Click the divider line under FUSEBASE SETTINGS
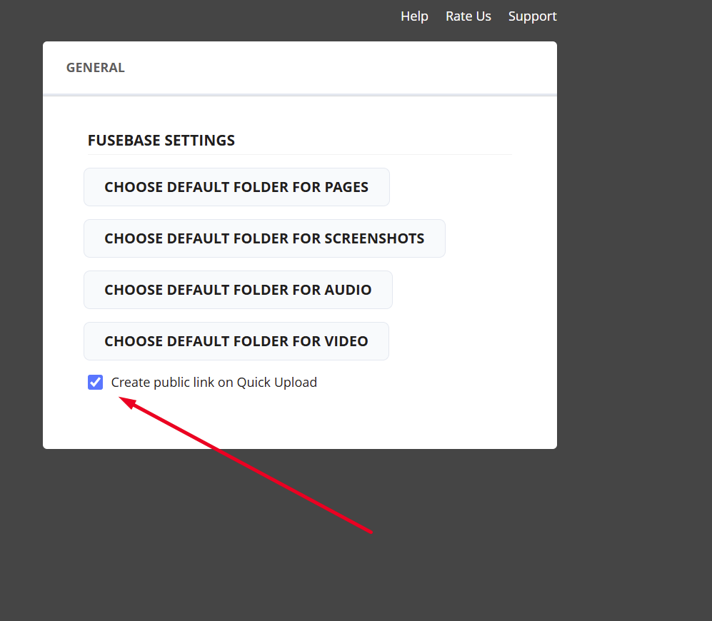The height and width of the screenshot is (621, 712). pos(300,154)
